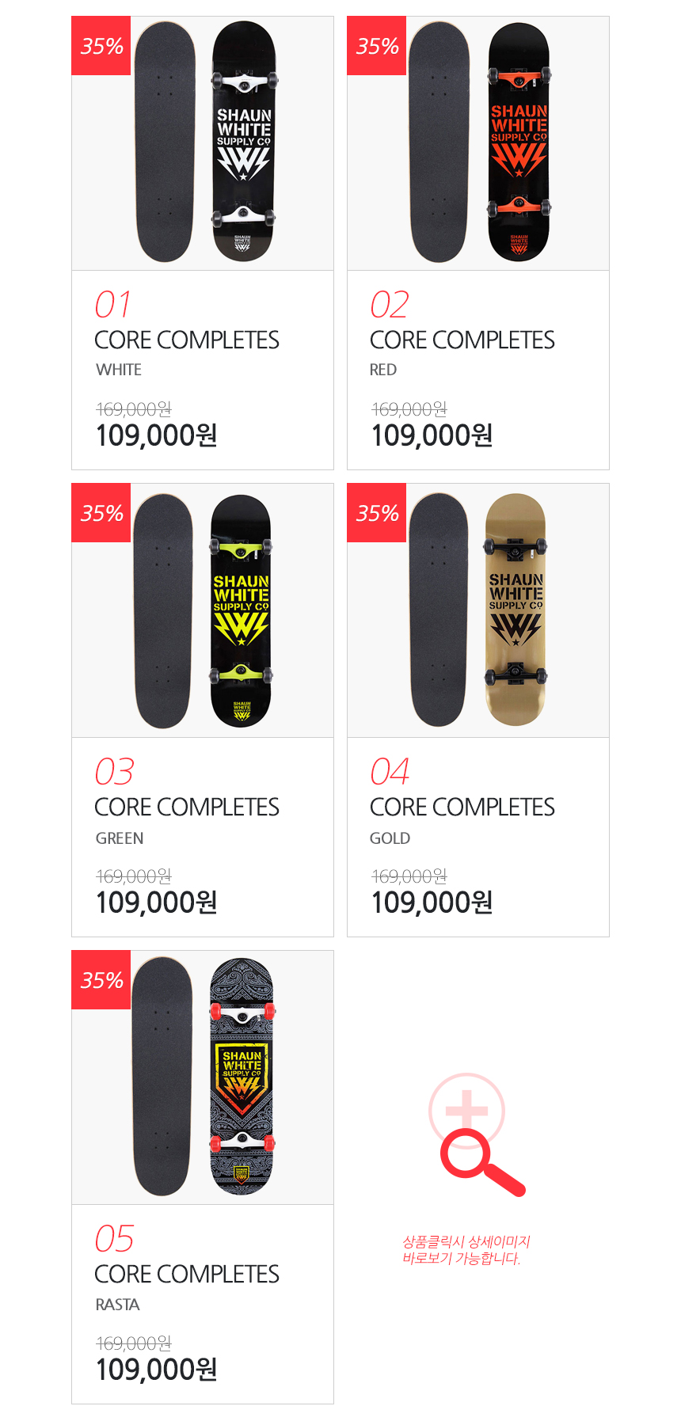Click the red Korean detail-view notice text
681x1425 pixels.
click(x=466, y=1250)
